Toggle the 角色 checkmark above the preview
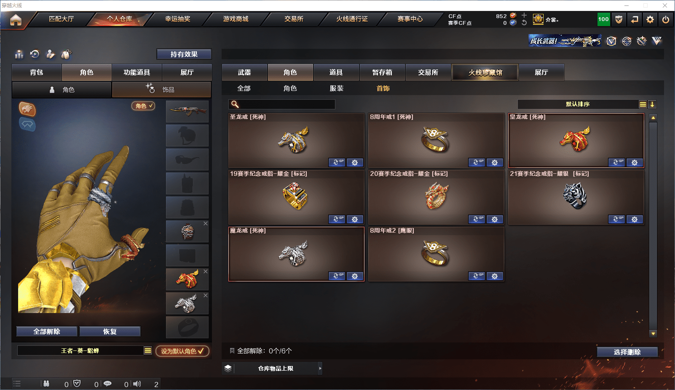The width and height of the screenshot is (675, 390). tap(143, 106)
